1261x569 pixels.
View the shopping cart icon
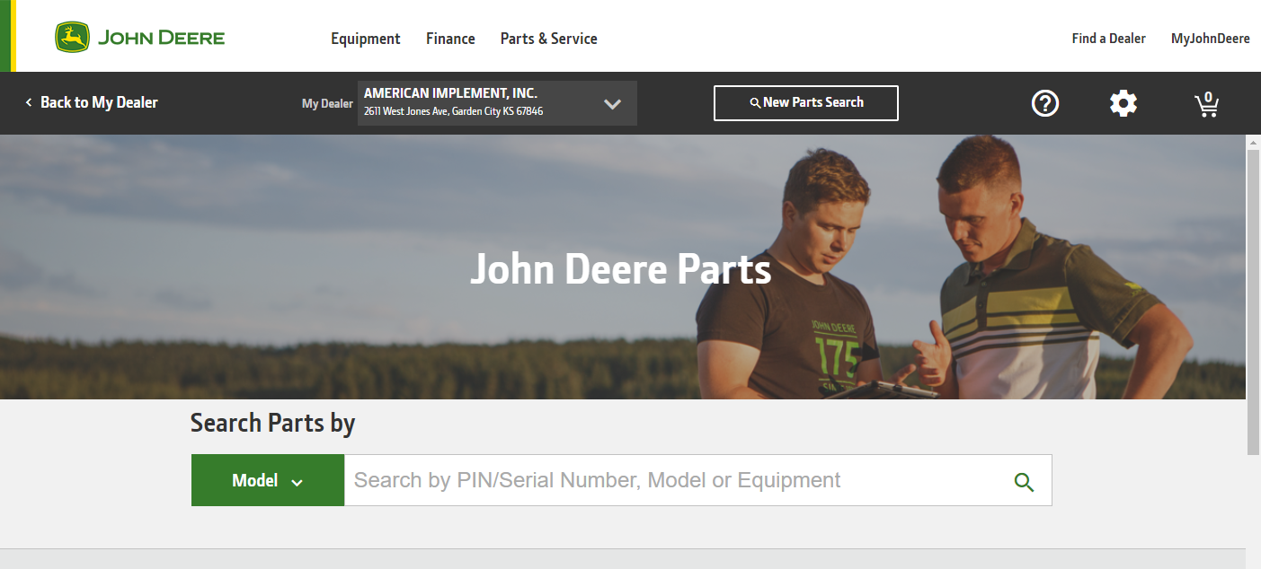coord(1206,104)
